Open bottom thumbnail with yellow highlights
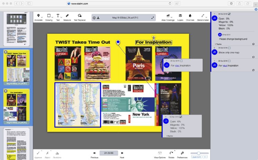 coord(17,144)
